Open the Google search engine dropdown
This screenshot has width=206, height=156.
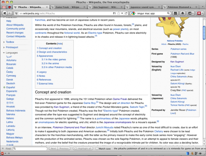(x=134, y=13)
